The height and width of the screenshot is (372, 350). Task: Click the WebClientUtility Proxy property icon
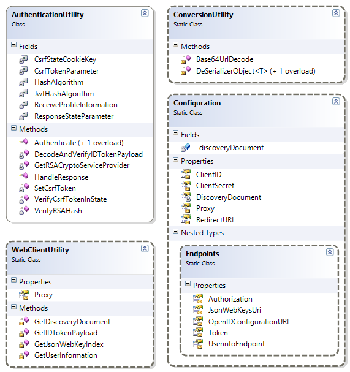pyautogui.click(x=24, y=295)
